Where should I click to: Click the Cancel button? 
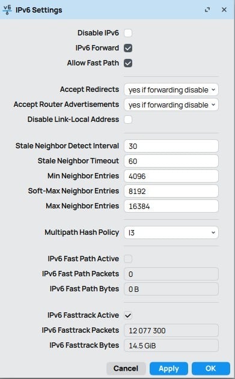(126, 368)
